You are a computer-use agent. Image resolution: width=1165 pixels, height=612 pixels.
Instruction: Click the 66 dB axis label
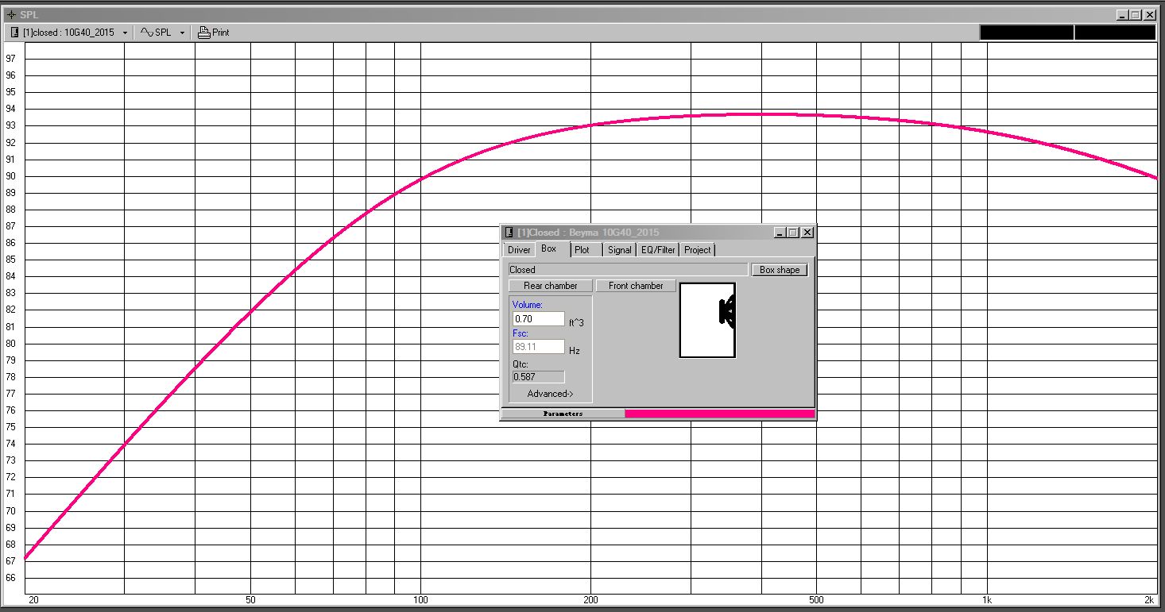pyautogui.click(x=10, y=578)
